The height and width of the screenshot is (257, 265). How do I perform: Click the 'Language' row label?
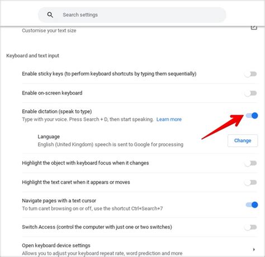[49, 137]
